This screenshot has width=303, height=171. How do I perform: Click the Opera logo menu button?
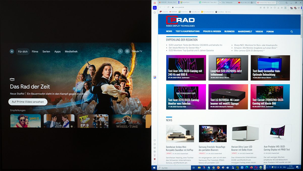155,3
